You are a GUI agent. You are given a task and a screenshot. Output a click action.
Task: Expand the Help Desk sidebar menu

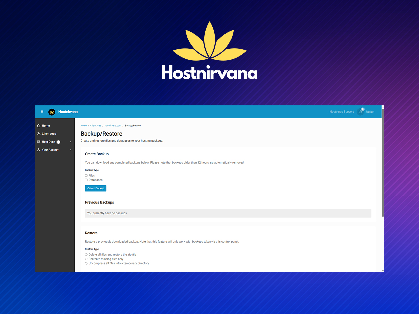click(x=70, y=142)
